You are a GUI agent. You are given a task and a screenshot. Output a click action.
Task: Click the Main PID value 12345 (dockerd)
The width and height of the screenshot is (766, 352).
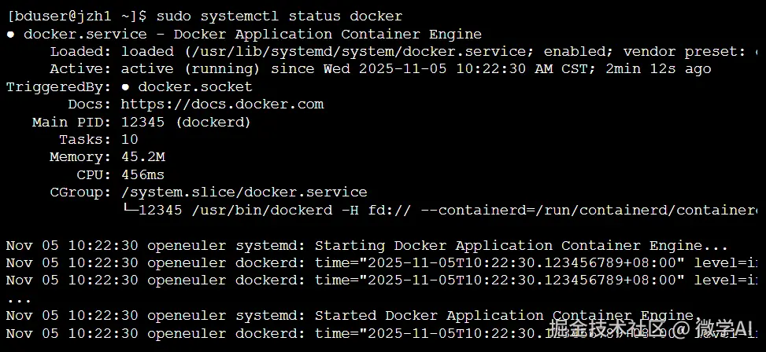pos(186,122)
